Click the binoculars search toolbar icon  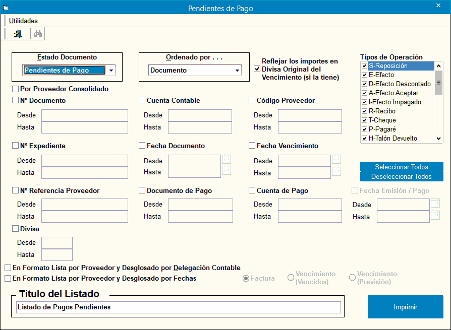(38, 34)
